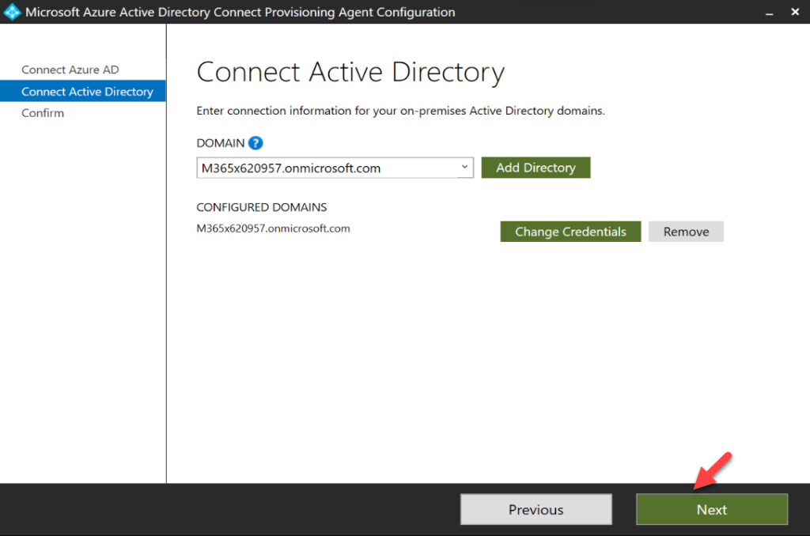This screenshot has width=810, height=536.
Task: Go back with the Previous button
Action: tap(536, 509)
